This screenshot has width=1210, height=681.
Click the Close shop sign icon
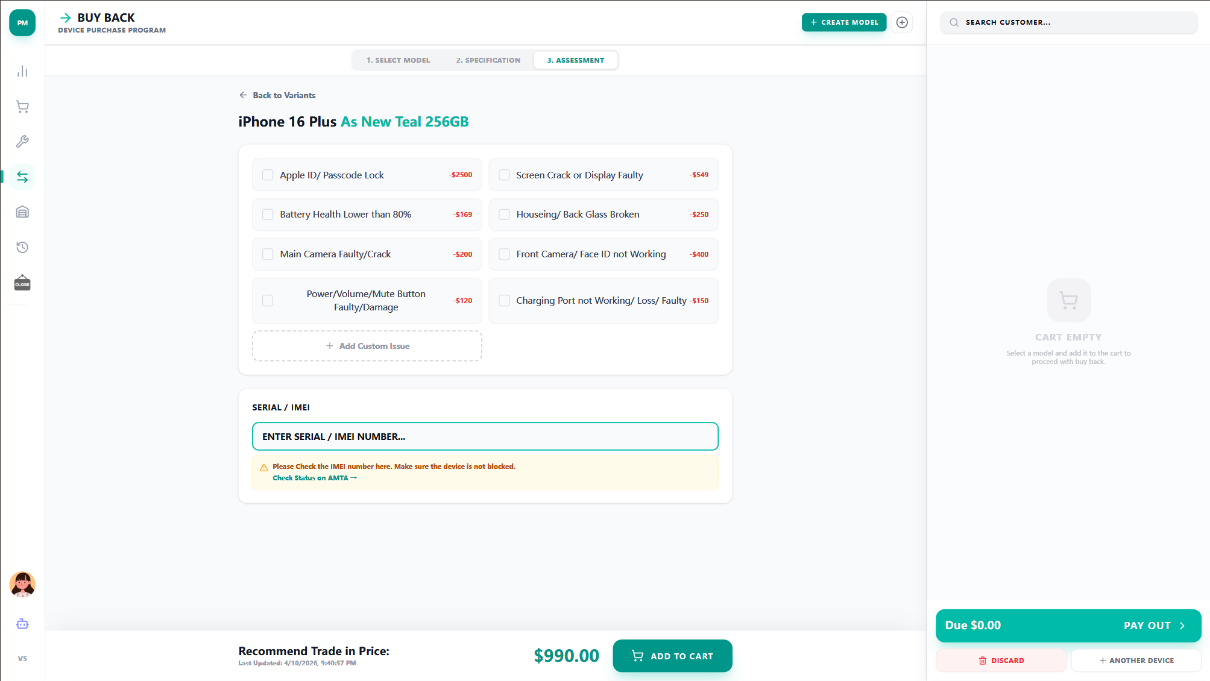22,283
